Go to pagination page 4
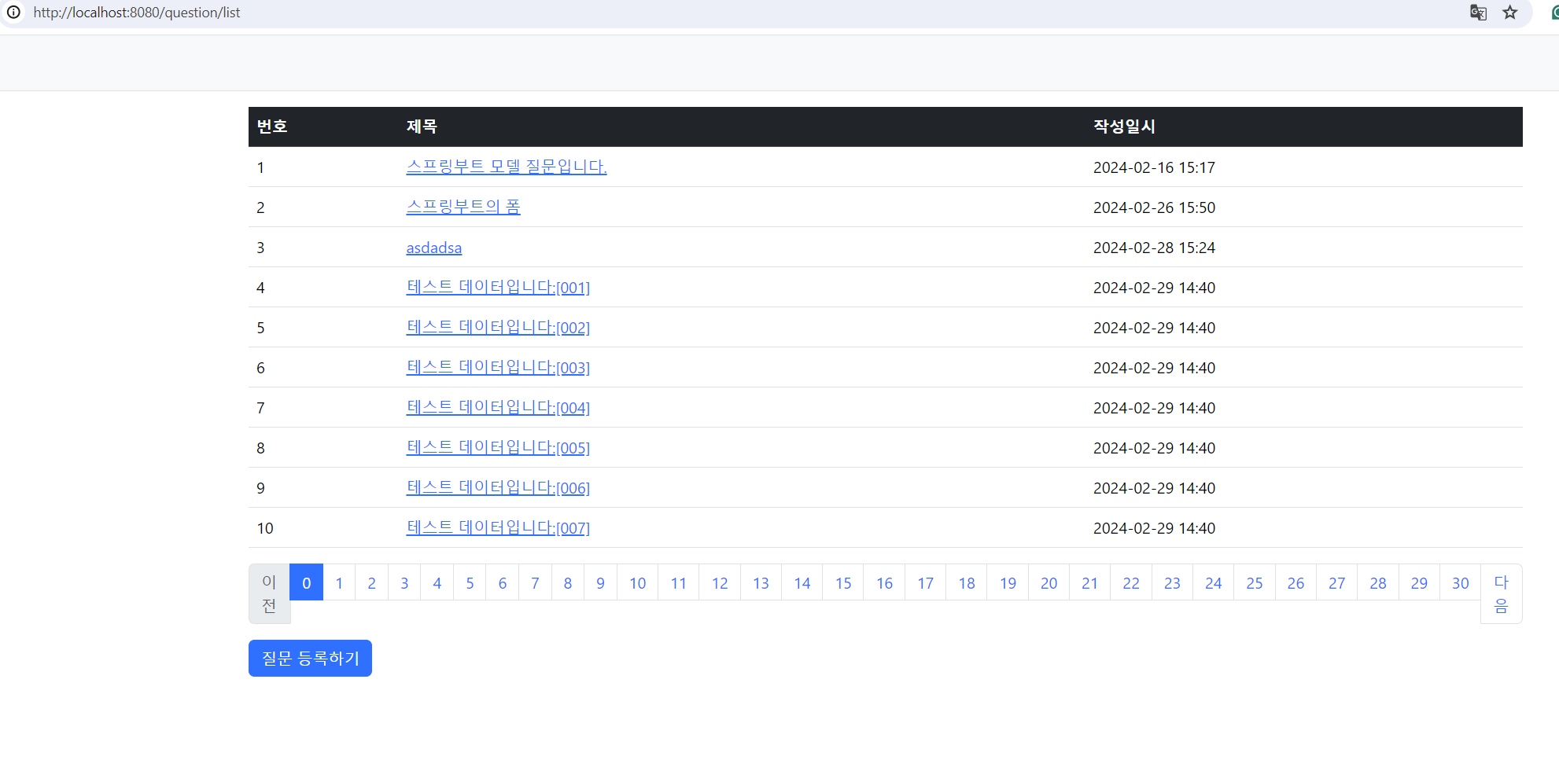This screenshot has width=1559, height=771. [x=437, y=582]
